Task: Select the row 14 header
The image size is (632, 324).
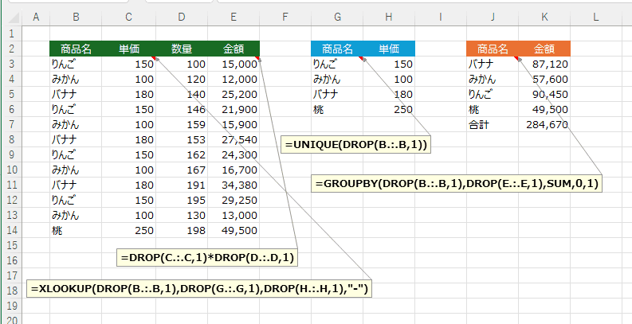Action: [12, 230]
